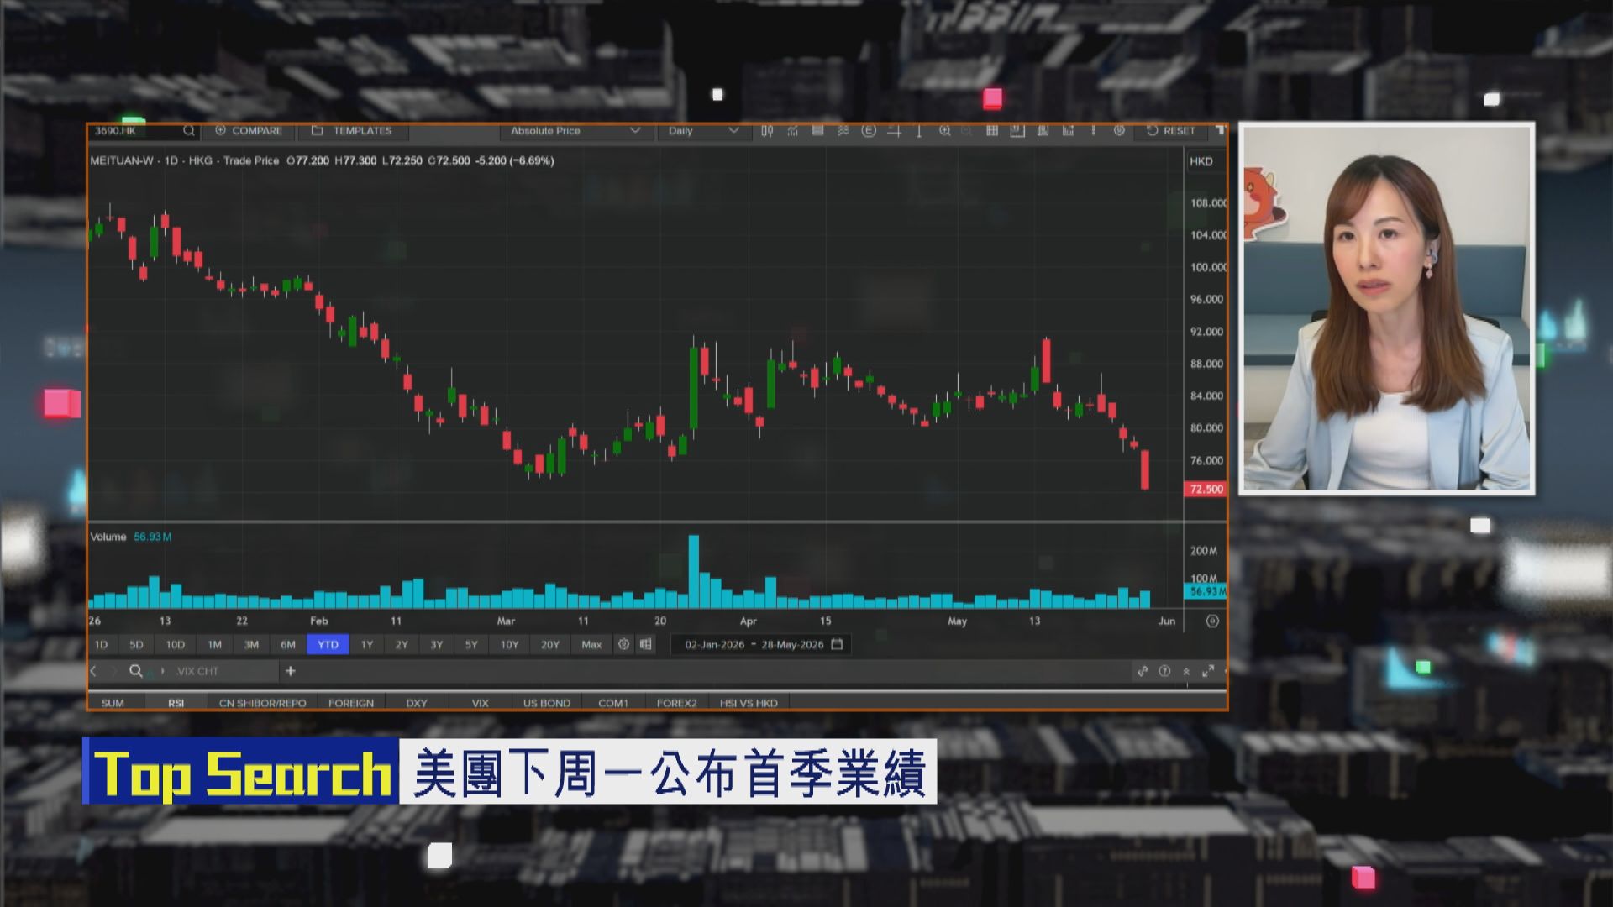Select the Max range
The image size is (1613, 907).
591,645
